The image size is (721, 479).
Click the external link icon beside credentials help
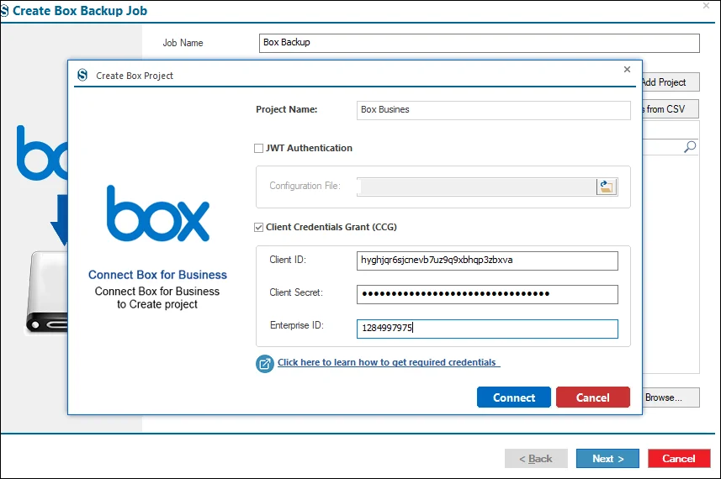(265, 364)
